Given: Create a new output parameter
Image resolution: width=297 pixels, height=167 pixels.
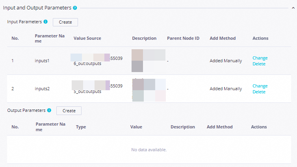Looking at the screenshot, I should click(69, 111).
